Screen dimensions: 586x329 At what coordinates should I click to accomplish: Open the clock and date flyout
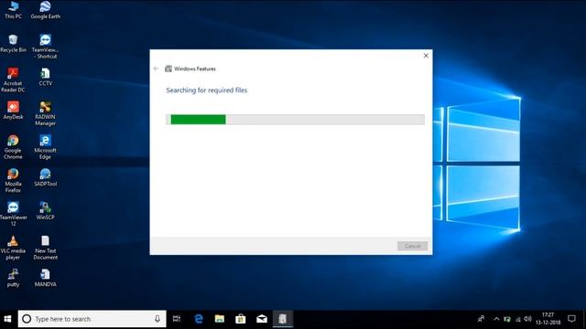548,319
